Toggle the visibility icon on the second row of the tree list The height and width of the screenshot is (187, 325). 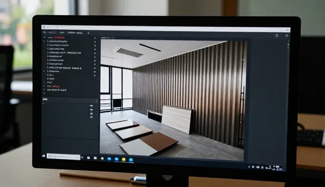click(x=95, y=42)
